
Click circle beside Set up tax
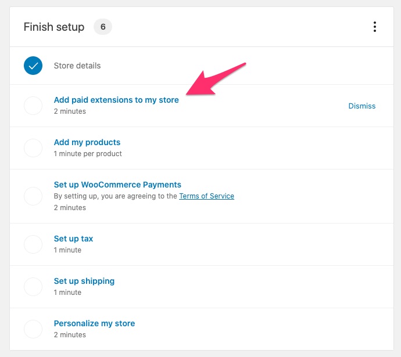click(33, 244)
